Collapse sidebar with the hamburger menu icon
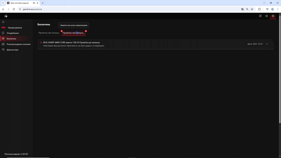This screenshot has width=281, height=158. pyautogui.click(x=3, y=22)
